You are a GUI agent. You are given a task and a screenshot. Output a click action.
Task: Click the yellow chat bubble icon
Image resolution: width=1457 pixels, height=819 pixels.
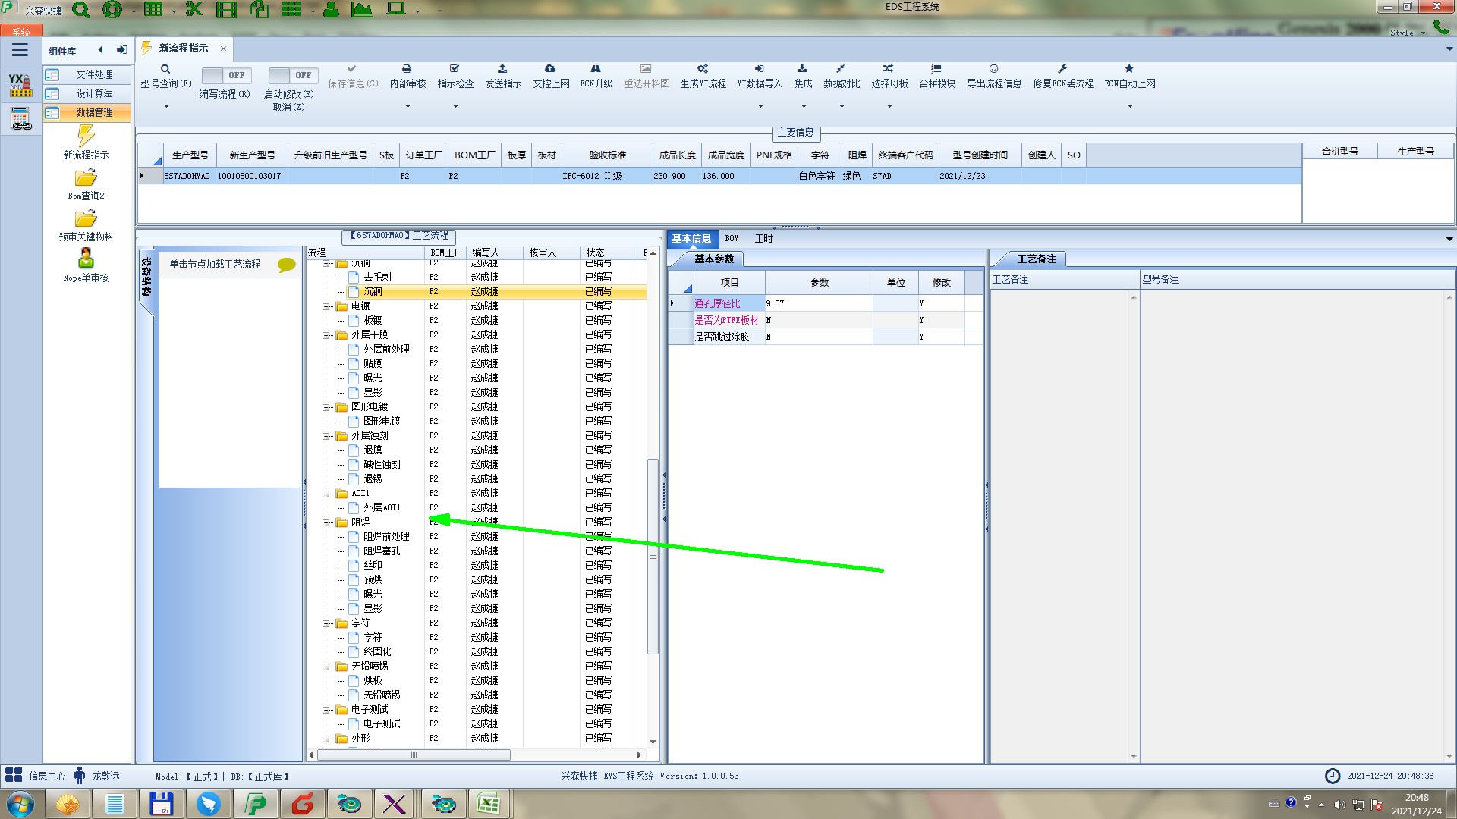click(286, 265)
